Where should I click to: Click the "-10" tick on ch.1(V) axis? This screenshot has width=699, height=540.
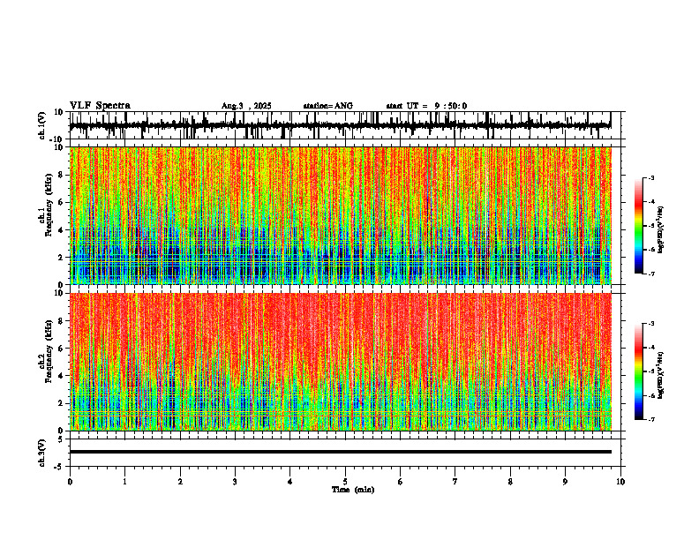57,139
